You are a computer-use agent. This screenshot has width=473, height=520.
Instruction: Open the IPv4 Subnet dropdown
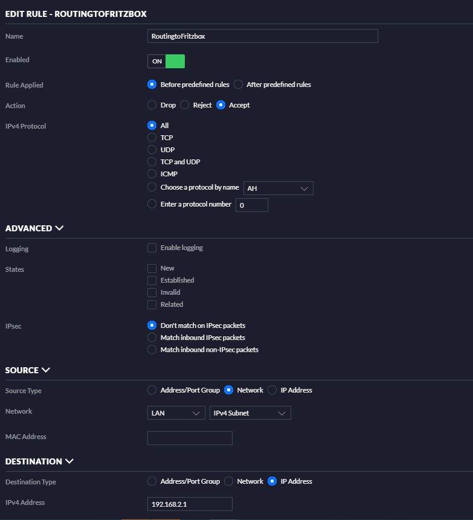click(250, 413)
